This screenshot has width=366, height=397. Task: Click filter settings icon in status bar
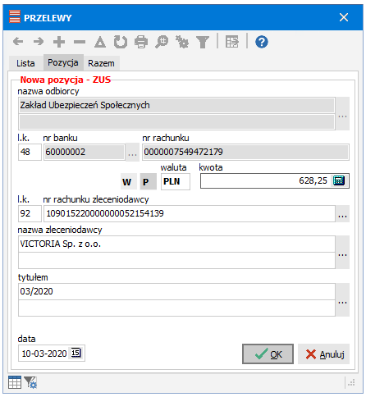30,382
